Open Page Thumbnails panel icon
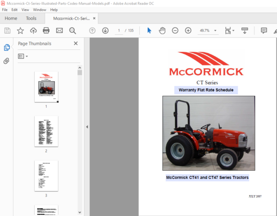The height and width of the screenshot is (216, 277). [7, 48]
